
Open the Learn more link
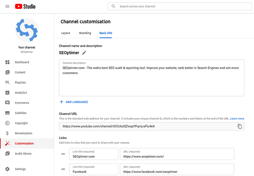coord(237,119)
